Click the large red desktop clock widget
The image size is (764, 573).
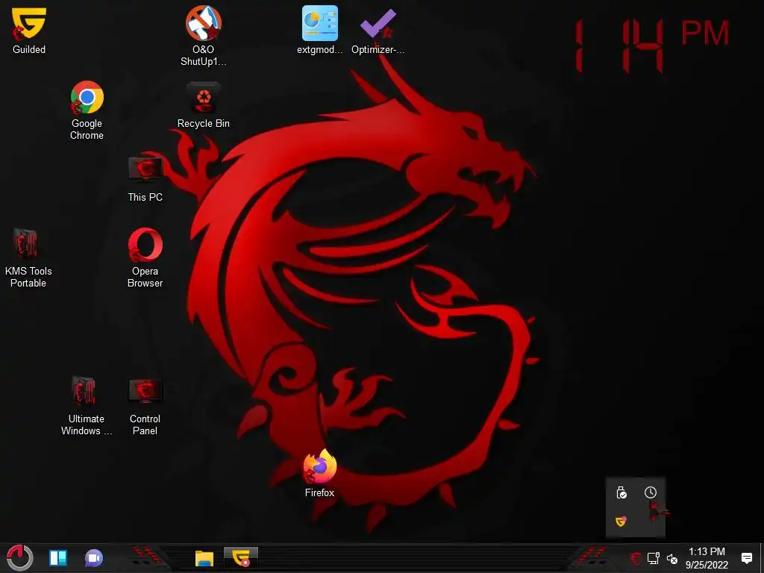(x=652, y=46)
